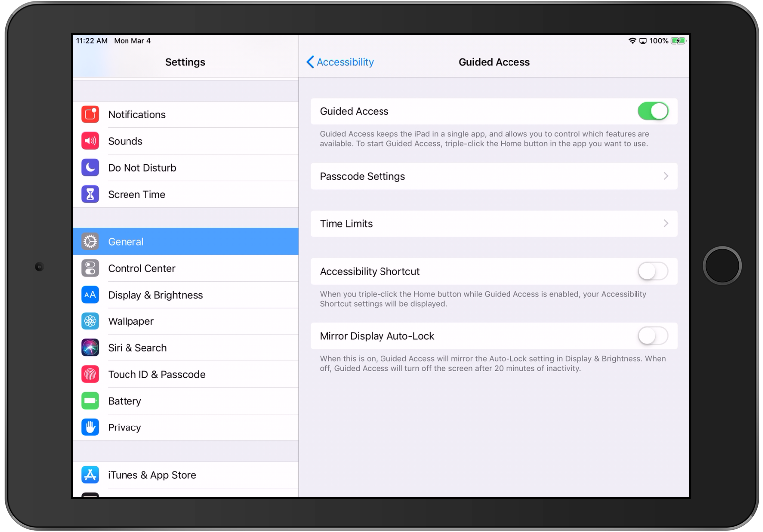This screenshot has width=763, height=532.
Task: Tap the Display & Brightness AA icon
Action: click(90, 295)
